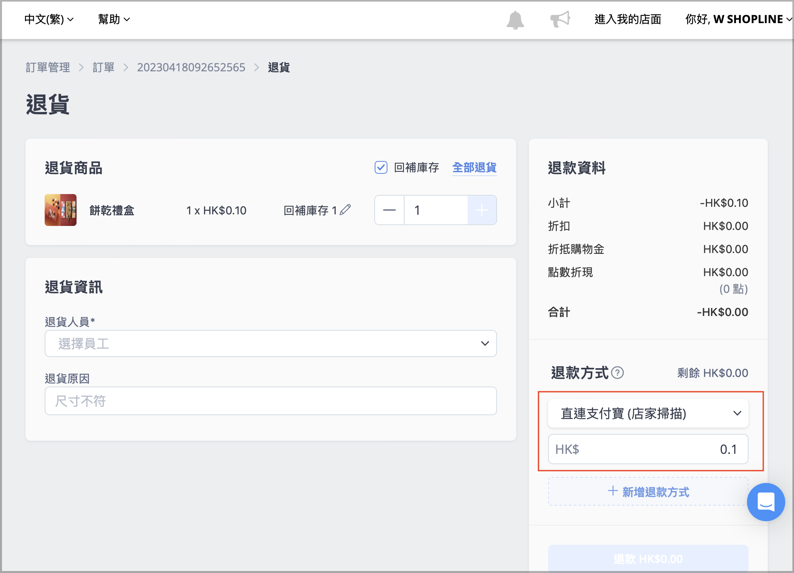Decrease return quantity with minus button
794x573 pixels.
[389, 210]
